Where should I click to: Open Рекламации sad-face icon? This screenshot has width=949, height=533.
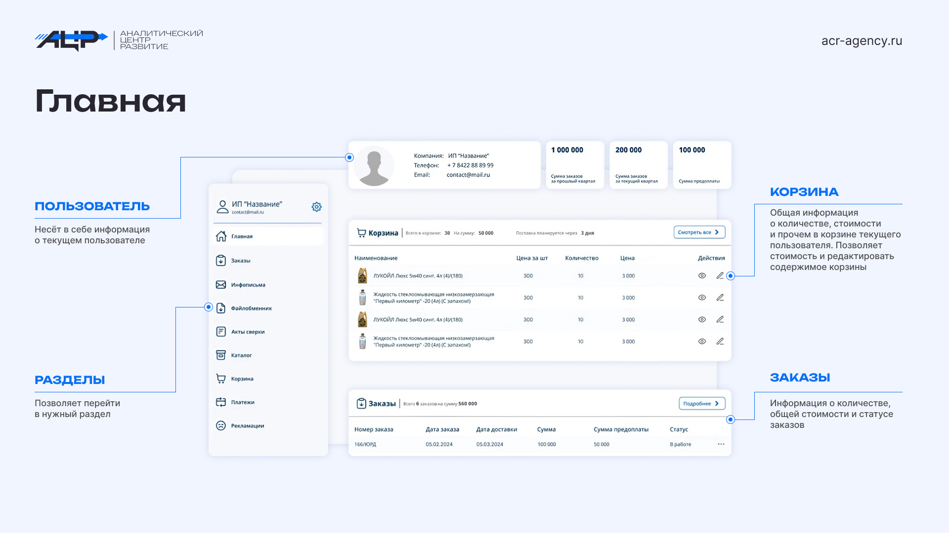click(221, 425)
